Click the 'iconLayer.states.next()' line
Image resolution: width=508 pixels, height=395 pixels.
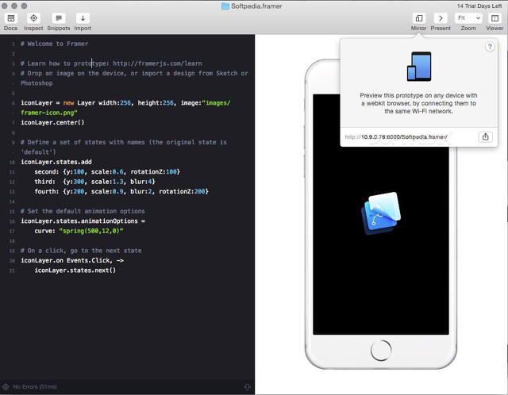click(x=75, y=270)
